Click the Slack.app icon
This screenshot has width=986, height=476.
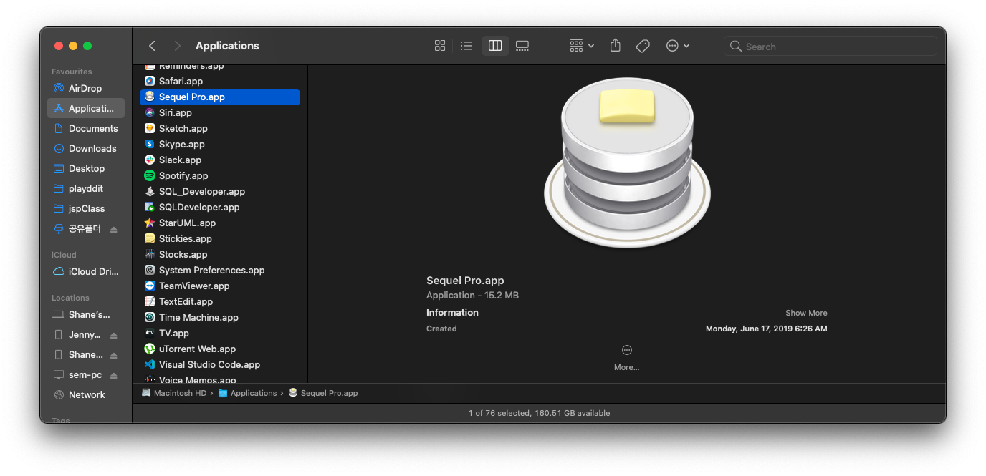[x=150, y=160]
